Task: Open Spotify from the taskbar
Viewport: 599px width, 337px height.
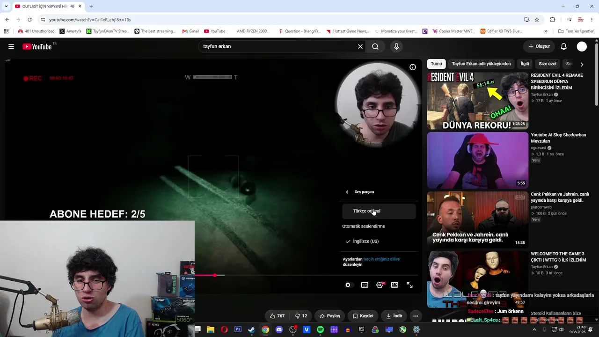Action: point(320,330)
